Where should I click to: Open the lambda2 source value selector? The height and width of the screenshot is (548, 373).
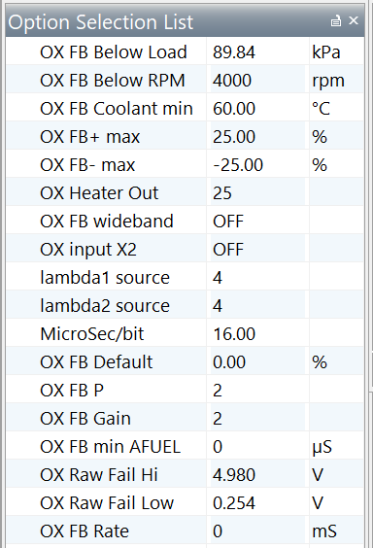point(257,306)
